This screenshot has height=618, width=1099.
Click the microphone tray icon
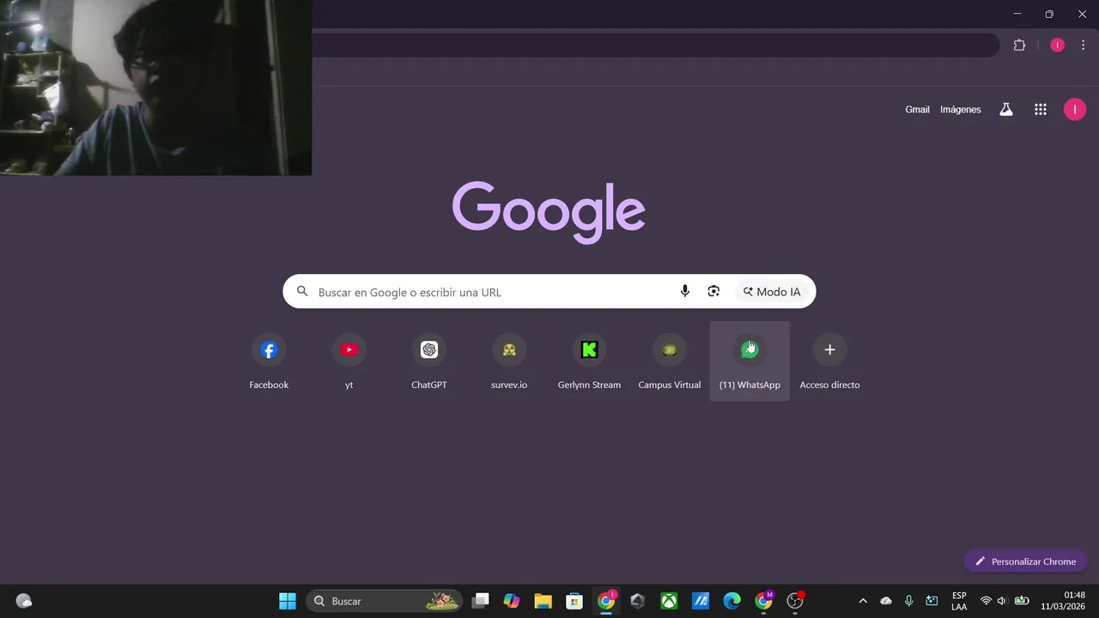point(908,601)
